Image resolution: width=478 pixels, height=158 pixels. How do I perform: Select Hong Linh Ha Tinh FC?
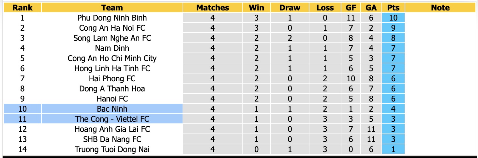point(112,69)
